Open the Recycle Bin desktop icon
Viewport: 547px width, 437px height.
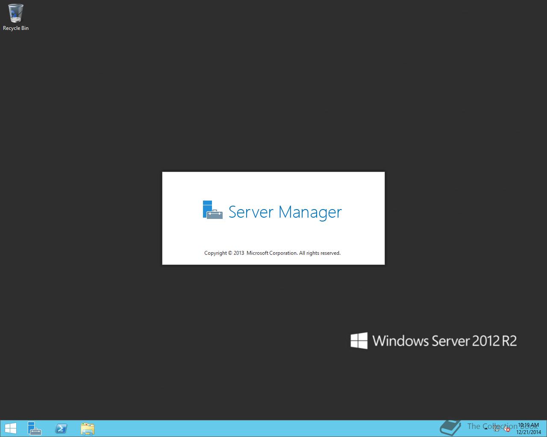click(x=16, y=17)
